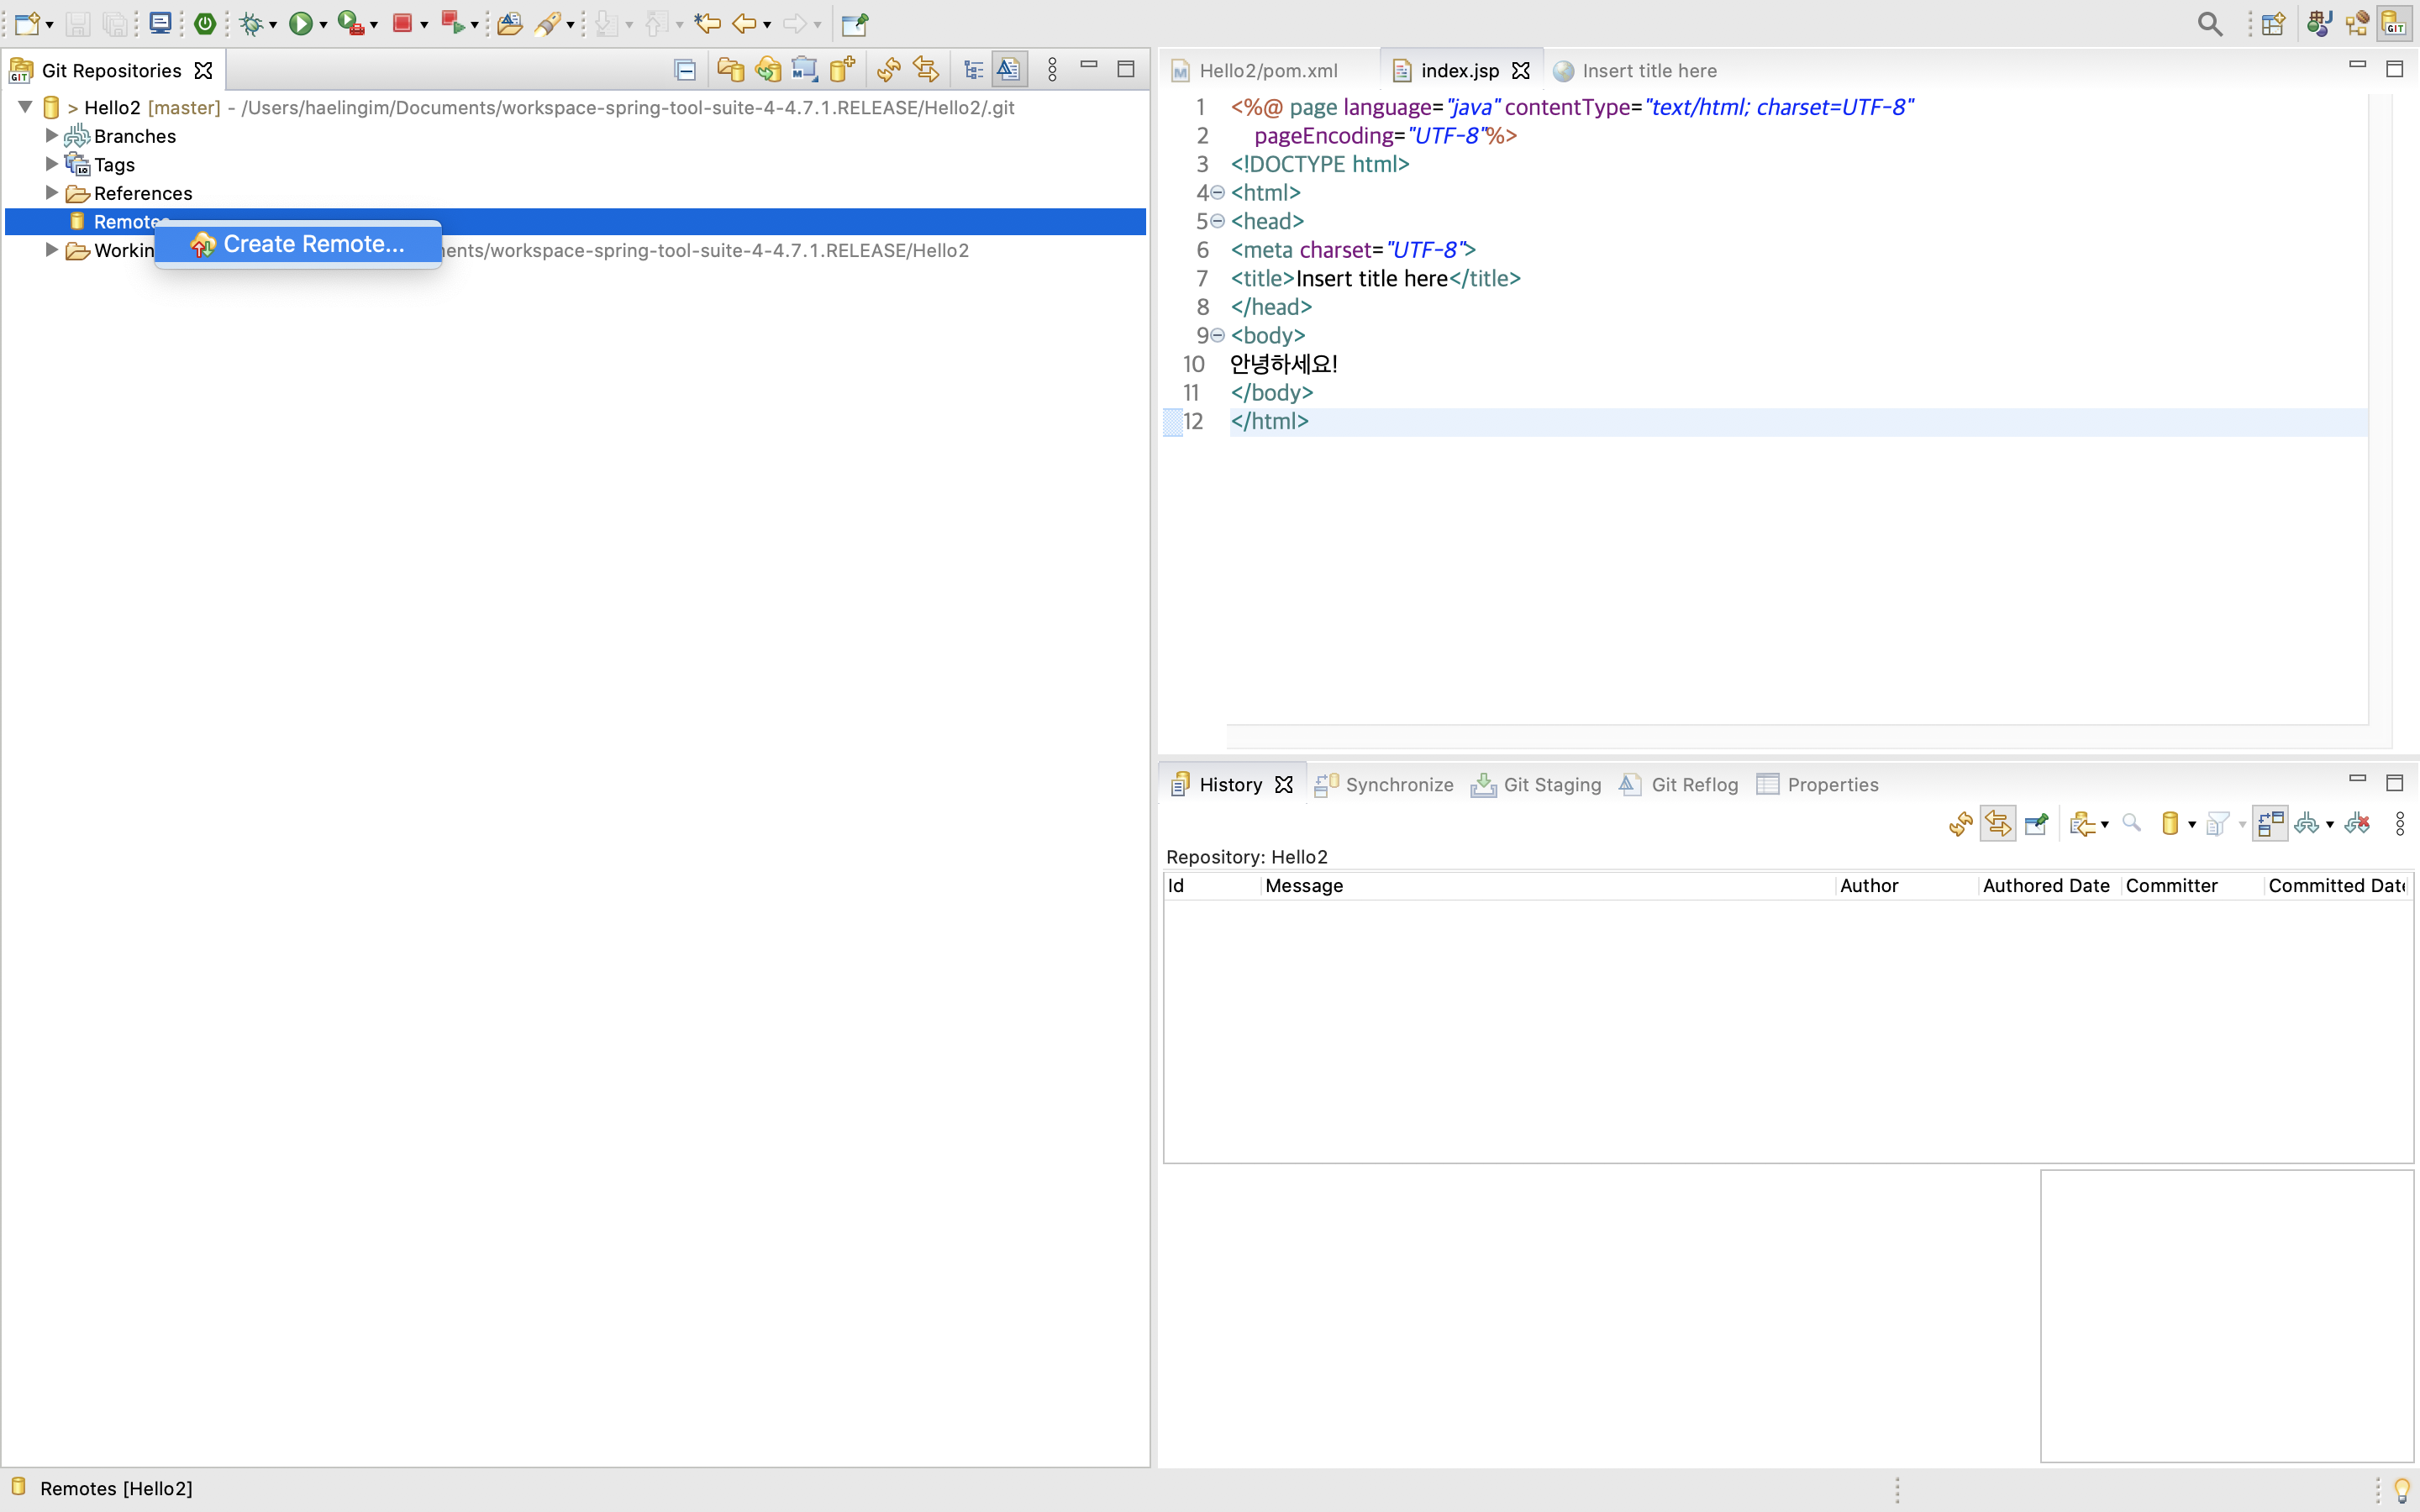This screenshot has width=2420, height=1512.
Task: Expand the Working Tree node
Action: (52, 250)
